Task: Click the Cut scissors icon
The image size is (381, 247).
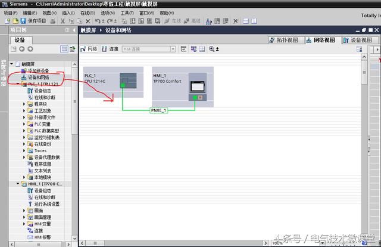Action: tap(63, 21)
